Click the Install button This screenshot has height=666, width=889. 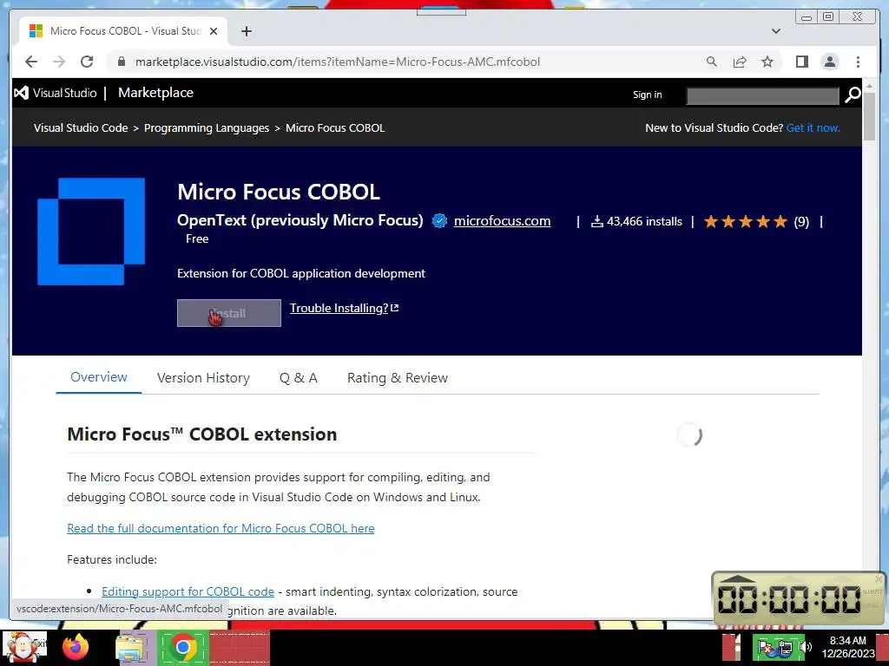click(229, 313)
